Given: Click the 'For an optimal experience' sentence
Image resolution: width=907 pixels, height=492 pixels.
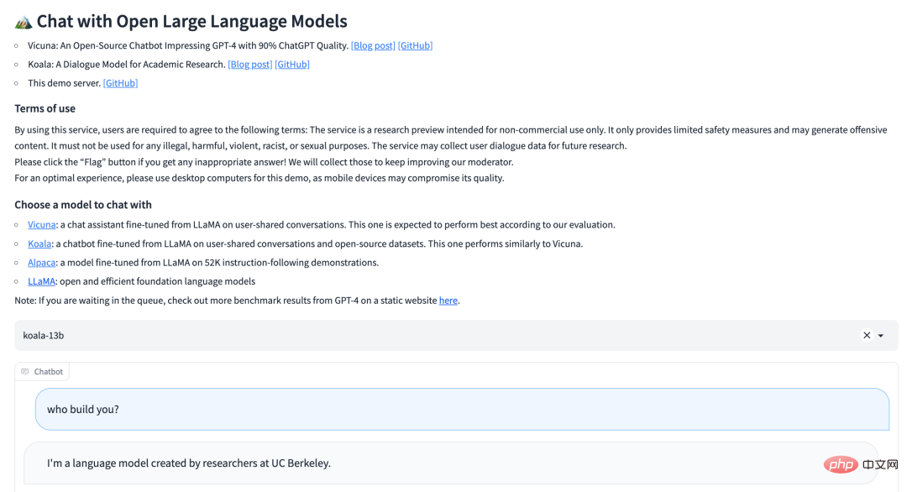Looking at the screenshot, I should (260, 178).
